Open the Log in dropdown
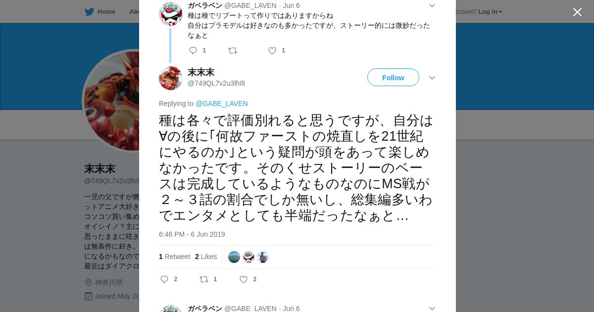This screenshot has width=594, height=312. (490, 11)
